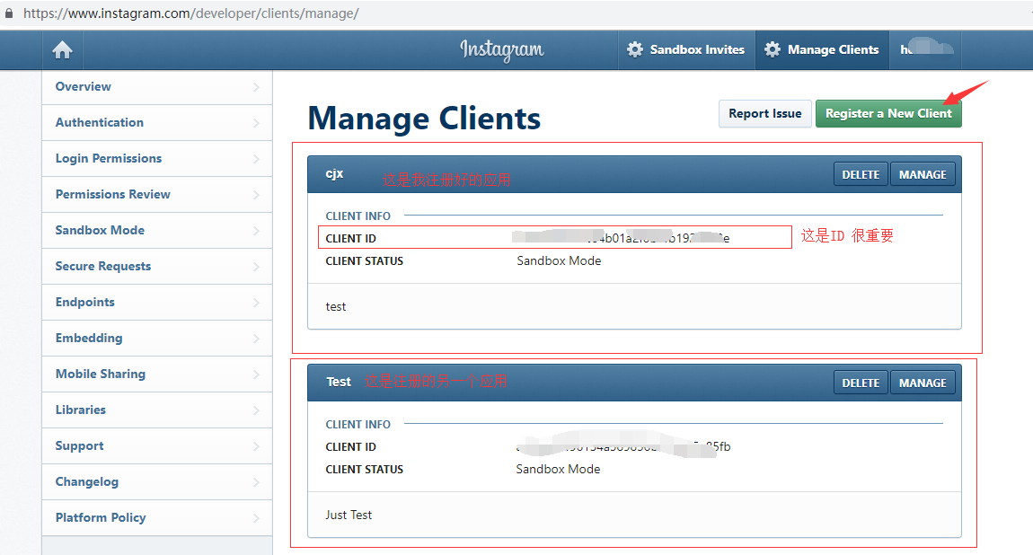The image size is (1033, 555).
Task: Click chevron next to Changelog
Action: [x=256, y=482]
